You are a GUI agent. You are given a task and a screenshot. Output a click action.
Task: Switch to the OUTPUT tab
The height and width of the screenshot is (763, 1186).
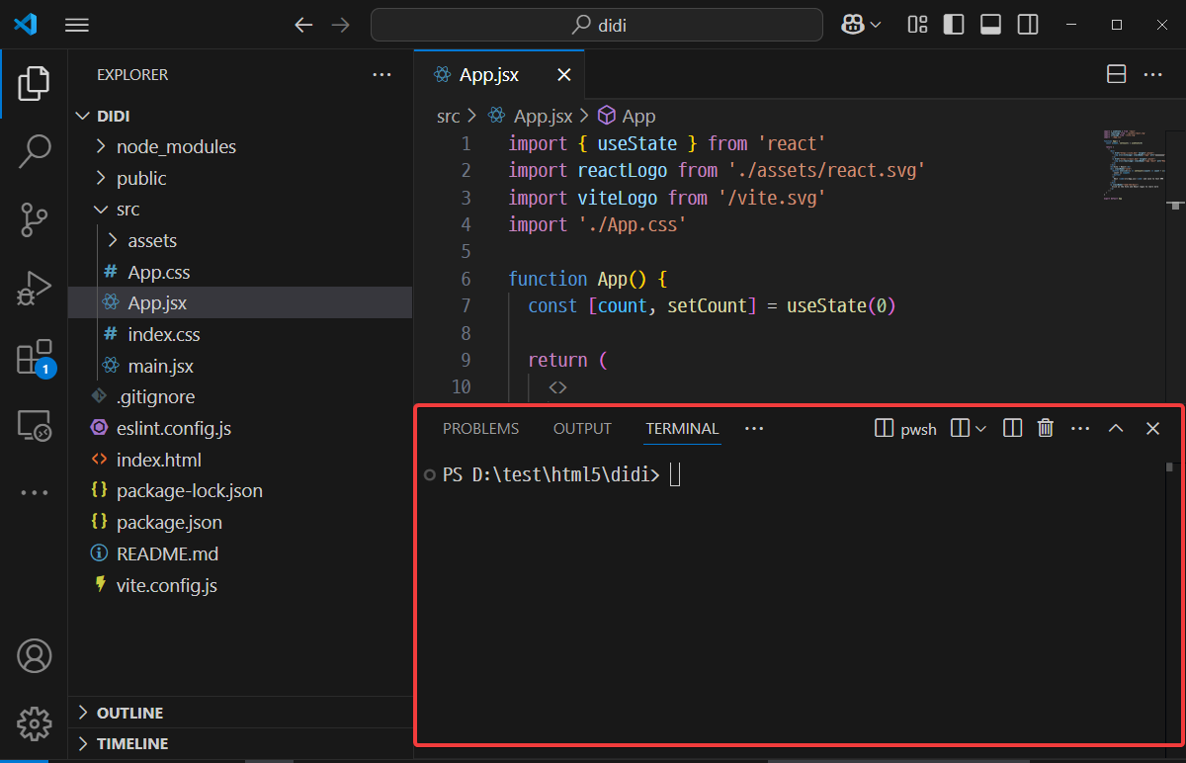coord(582,428)
